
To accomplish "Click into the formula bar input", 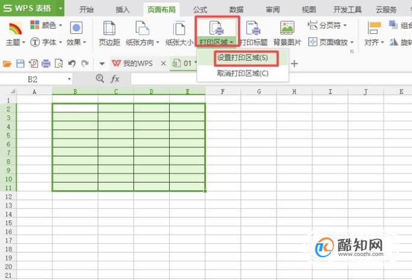I will click(x=271, y=79).
